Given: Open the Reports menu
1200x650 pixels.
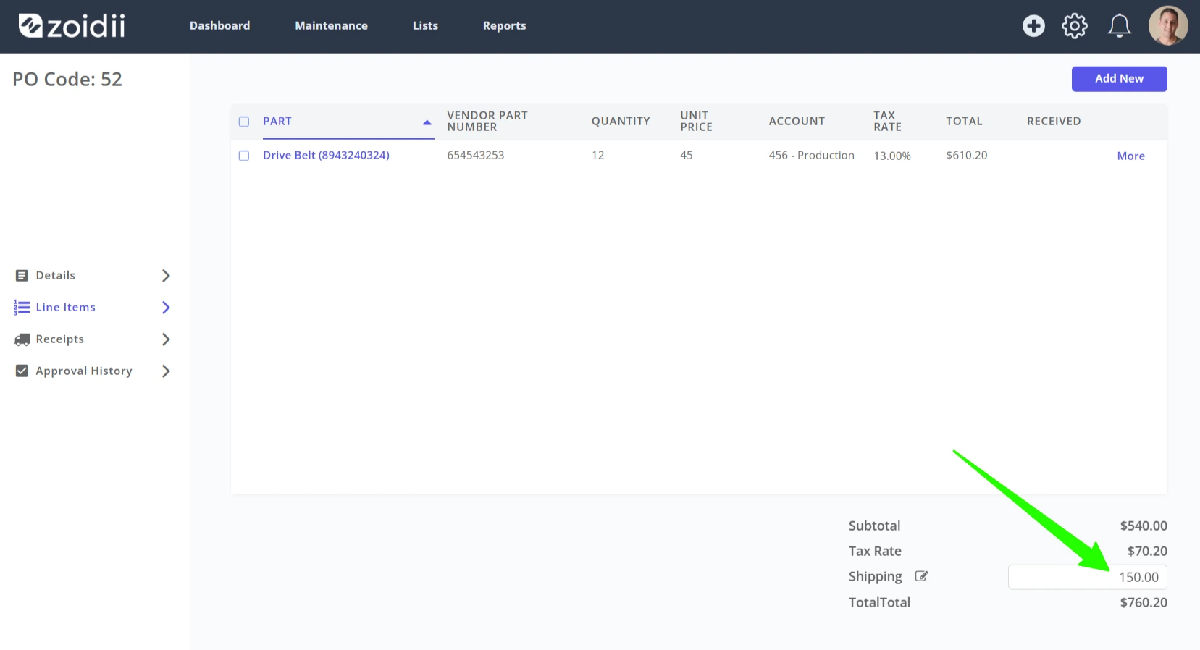Looking at the screenshot, I should (505, 25).
